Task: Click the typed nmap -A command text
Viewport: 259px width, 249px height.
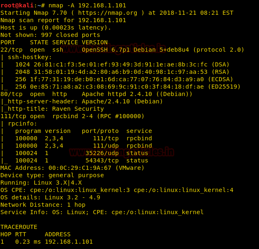Action: coord(85,5)
